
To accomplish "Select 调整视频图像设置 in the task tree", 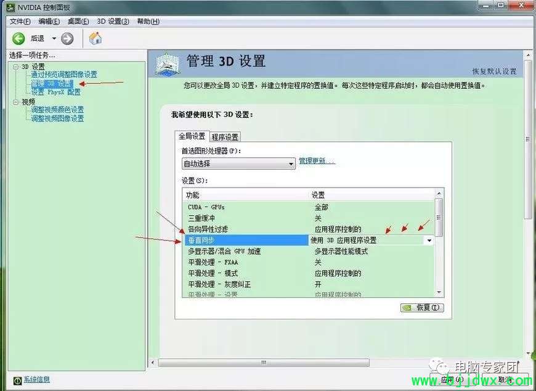I will pyautogui.click(x=57, y=118).
